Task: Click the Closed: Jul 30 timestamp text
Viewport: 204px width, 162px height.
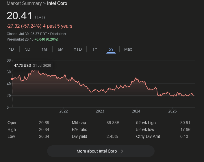Action: 27,34
